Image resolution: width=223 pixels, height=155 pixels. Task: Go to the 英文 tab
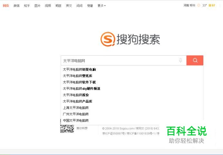click(69, 6)
